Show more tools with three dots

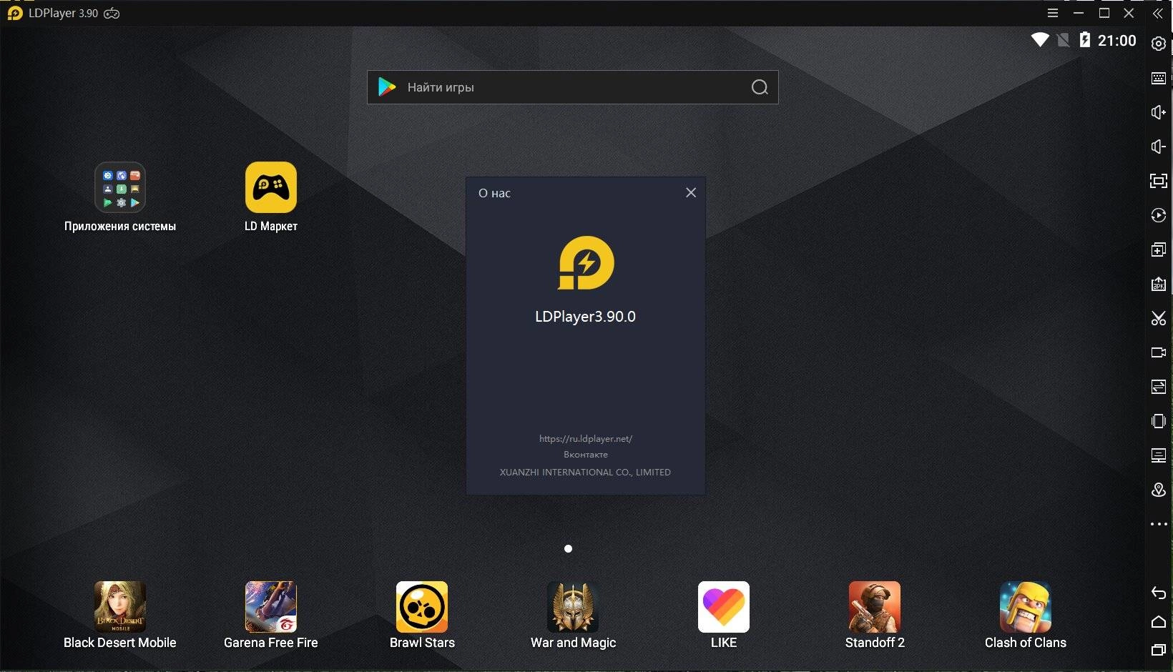click(x=1158, y=524)
